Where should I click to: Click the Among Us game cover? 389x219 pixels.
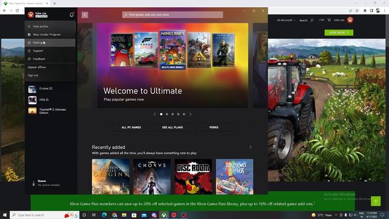tap(122, 50)
